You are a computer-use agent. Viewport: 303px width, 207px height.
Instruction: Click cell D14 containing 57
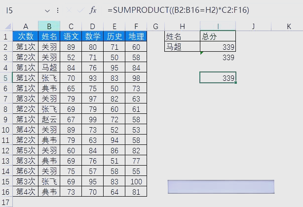pos(93,171)
